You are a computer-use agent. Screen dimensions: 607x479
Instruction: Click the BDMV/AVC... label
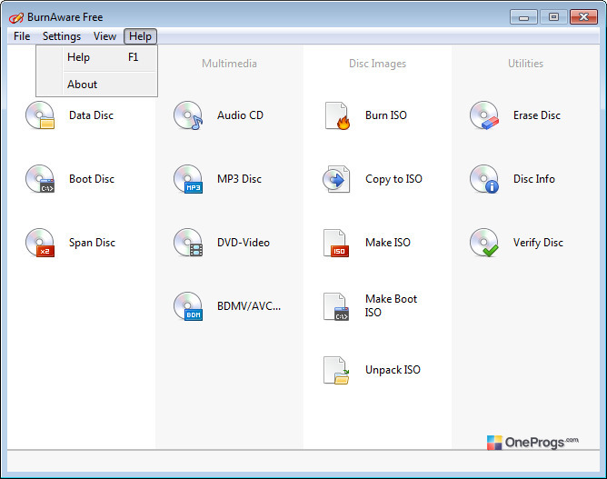pos(249,306)
